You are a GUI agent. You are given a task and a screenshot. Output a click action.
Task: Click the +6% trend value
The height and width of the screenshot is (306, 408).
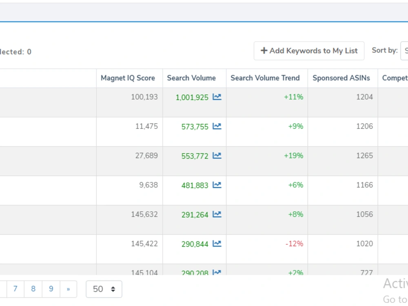click(x=295, y=185)
